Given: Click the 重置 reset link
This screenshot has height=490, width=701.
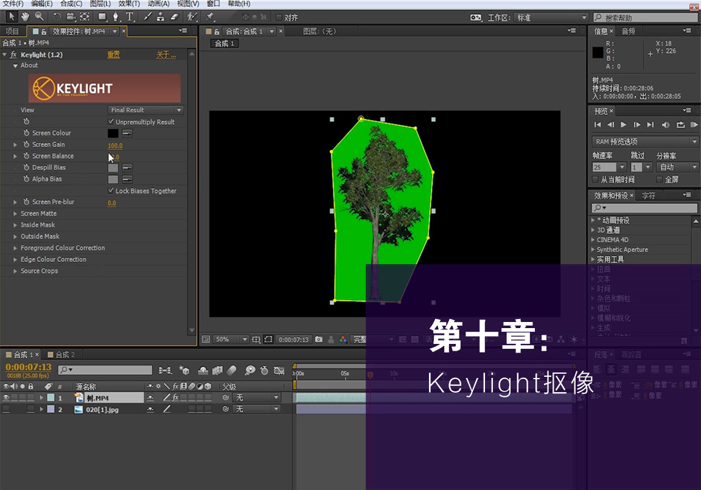Looking at the screenshot, I should pos(114,55).
